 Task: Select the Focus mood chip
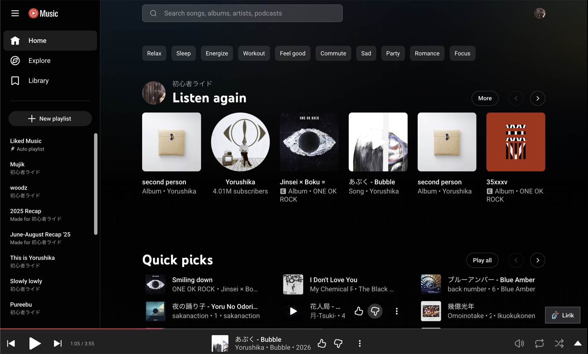pos(462,53)
